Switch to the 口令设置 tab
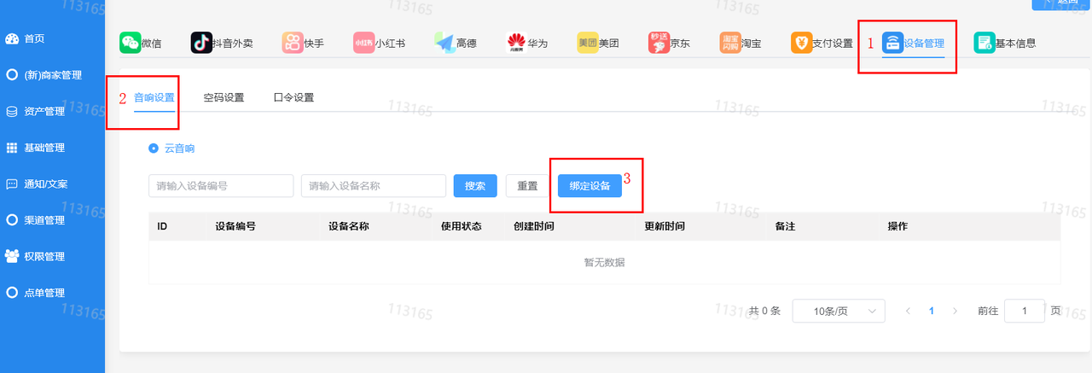 [293, 97]
